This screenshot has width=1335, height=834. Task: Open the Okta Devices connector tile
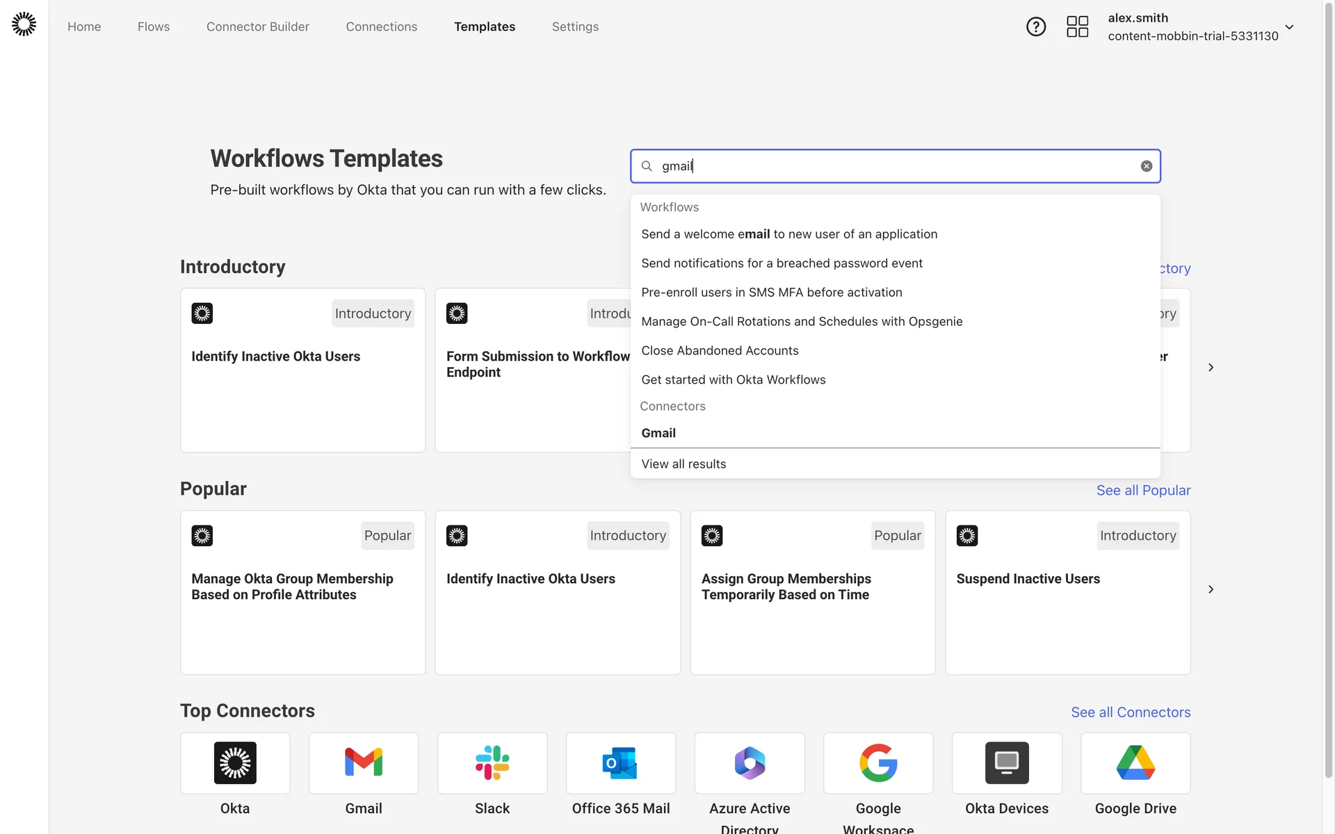coord(1006,763)
